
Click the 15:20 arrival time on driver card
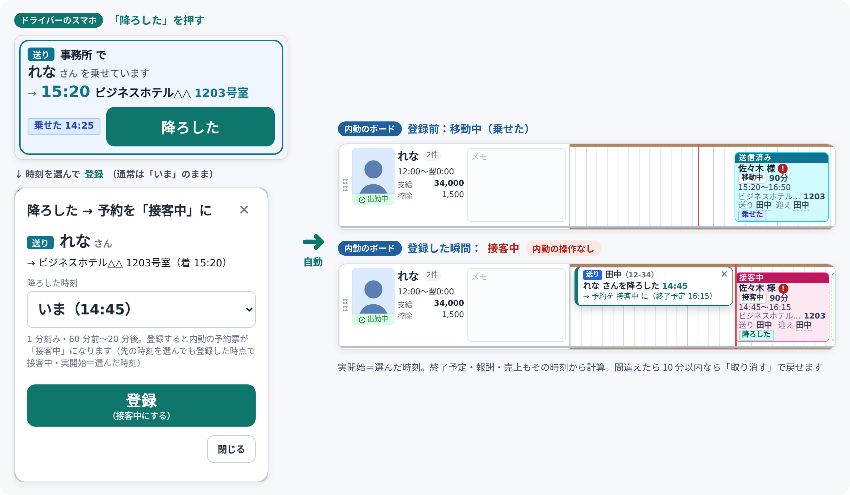click(x=66, y=92)
